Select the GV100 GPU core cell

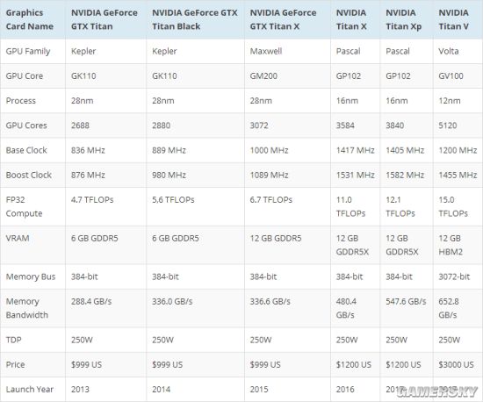click(x=451, y=76)
